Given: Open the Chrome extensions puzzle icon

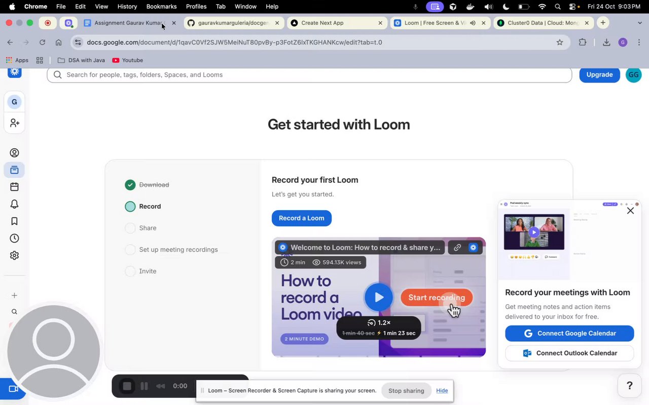Looking at the screenshot, I should 583,43.
